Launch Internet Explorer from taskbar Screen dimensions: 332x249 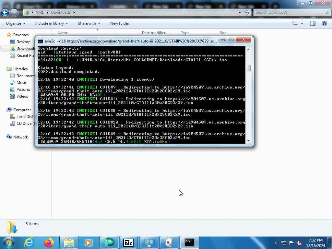[x=29, y=243]
